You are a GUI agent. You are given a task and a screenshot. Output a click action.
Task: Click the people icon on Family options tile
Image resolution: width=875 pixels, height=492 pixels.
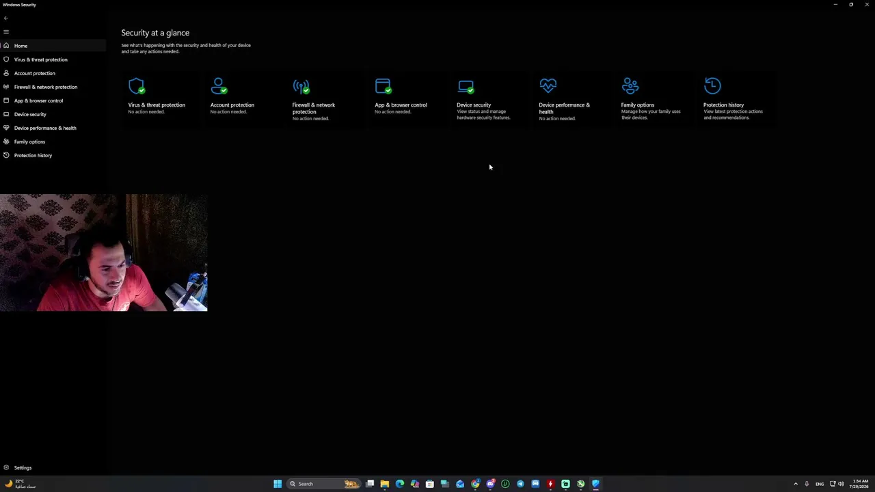click(x=630, y=85)
